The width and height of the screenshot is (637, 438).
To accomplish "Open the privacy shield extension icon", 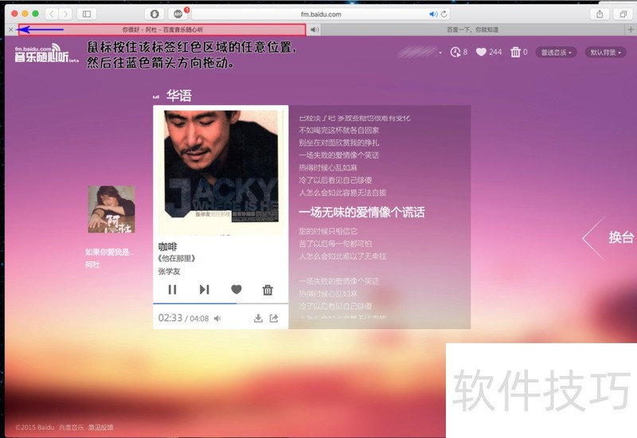I will click(x=154, y=14).
